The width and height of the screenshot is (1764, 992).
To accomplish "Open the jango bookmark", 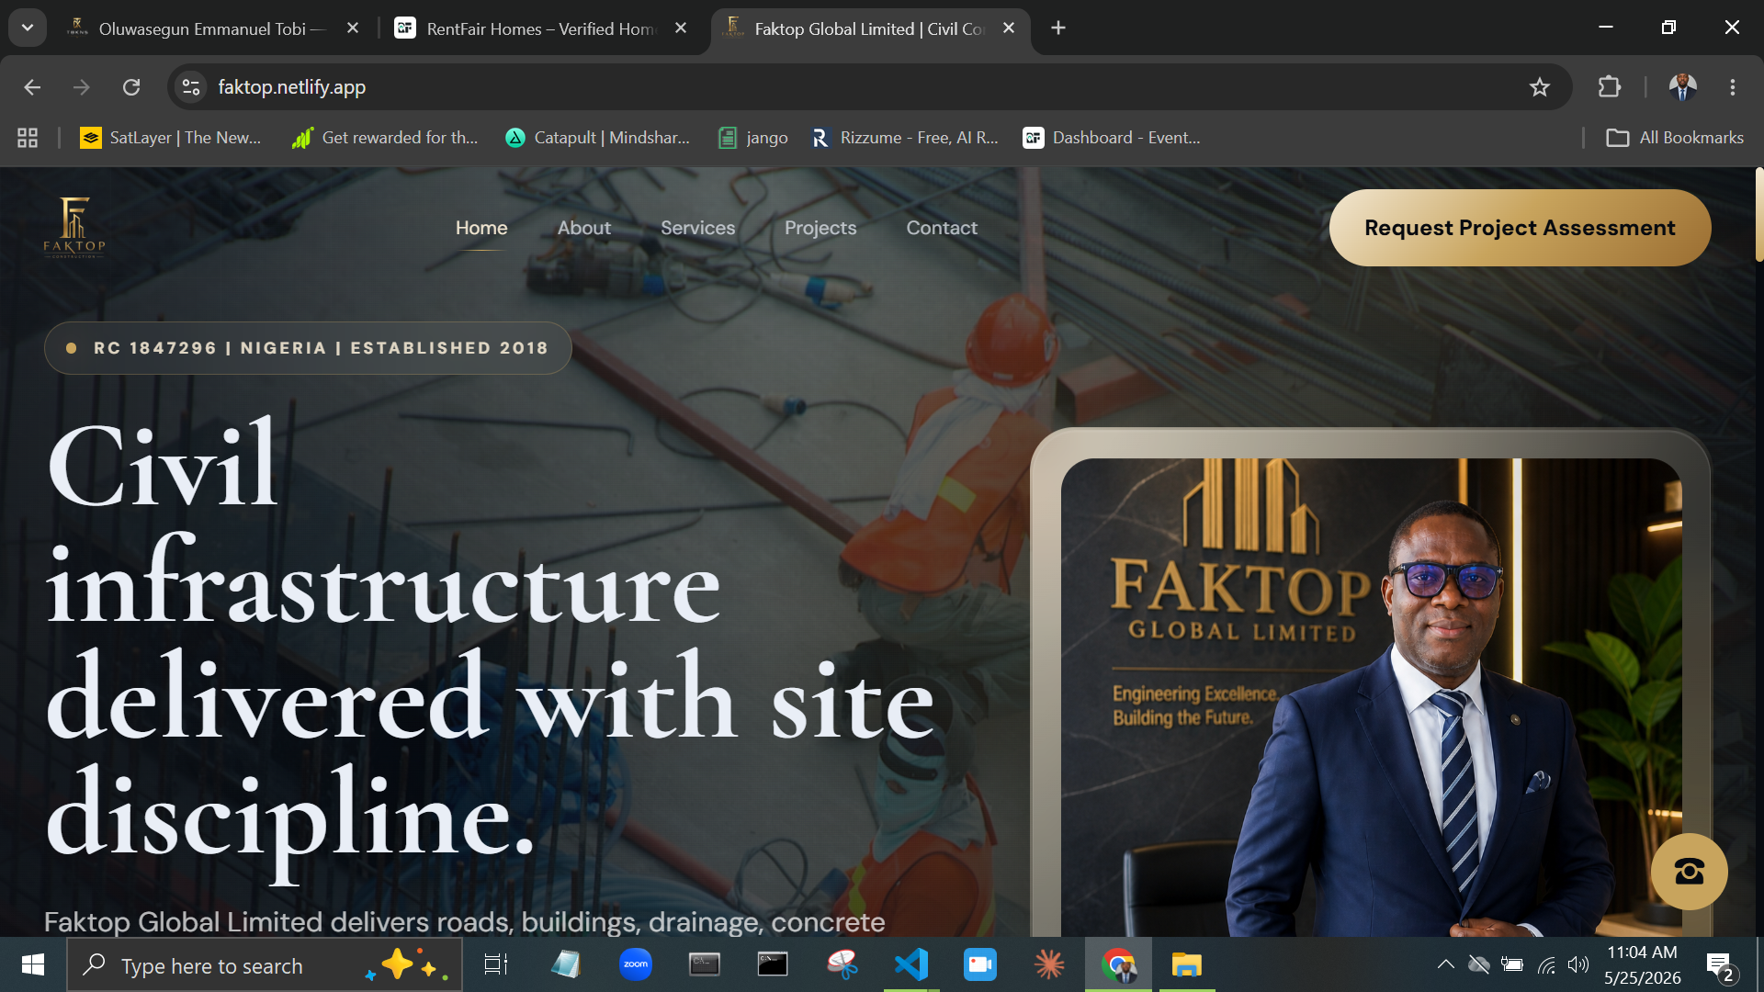I will [x=753, y=138].
